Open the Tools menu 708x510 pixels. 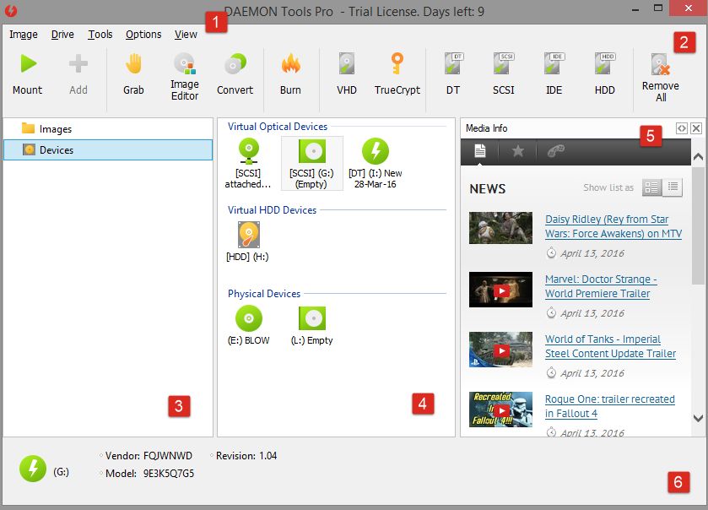(100, 35)
